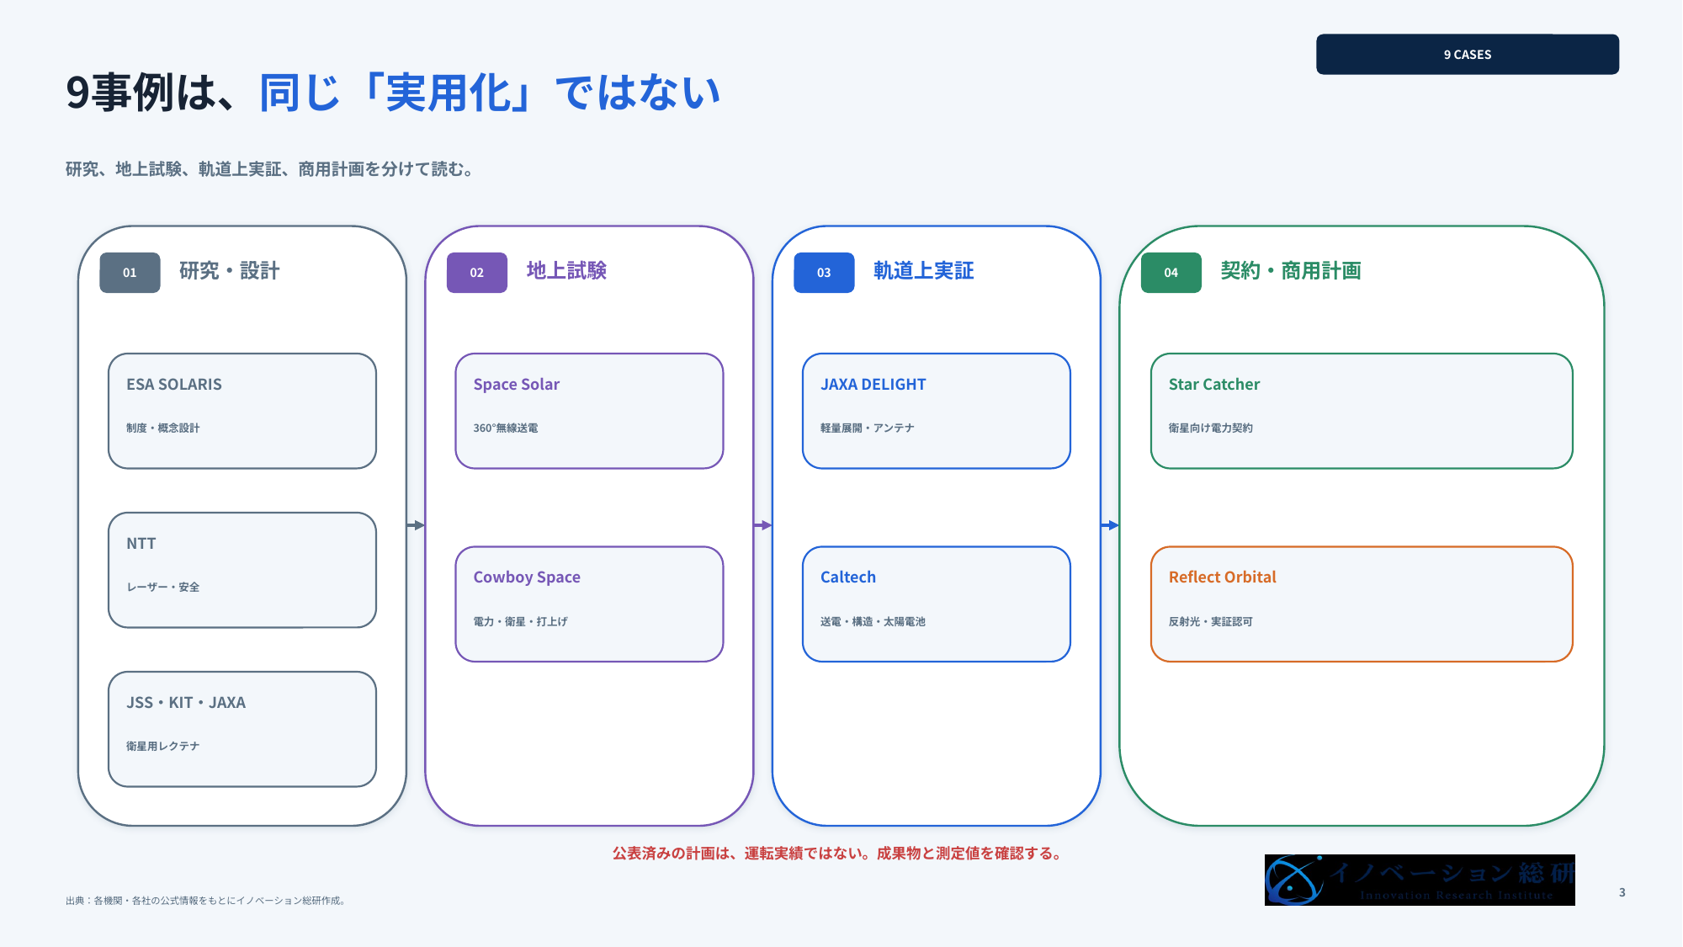Click the orange "Reflect Orbital" card title
This screenshot has height=947, width=1683.
click(x=1223, y=577)
